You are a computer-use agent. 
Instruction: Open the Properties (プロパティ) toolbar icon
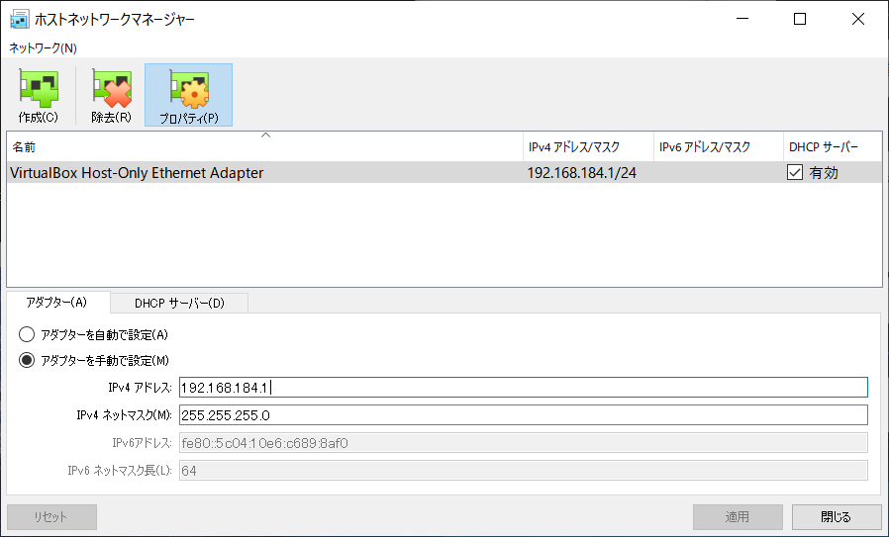pos(189,95)
